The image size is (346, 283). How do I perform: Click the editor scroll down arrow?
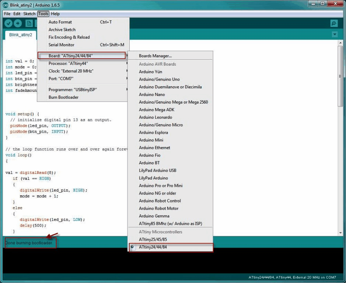pos(340,233)
